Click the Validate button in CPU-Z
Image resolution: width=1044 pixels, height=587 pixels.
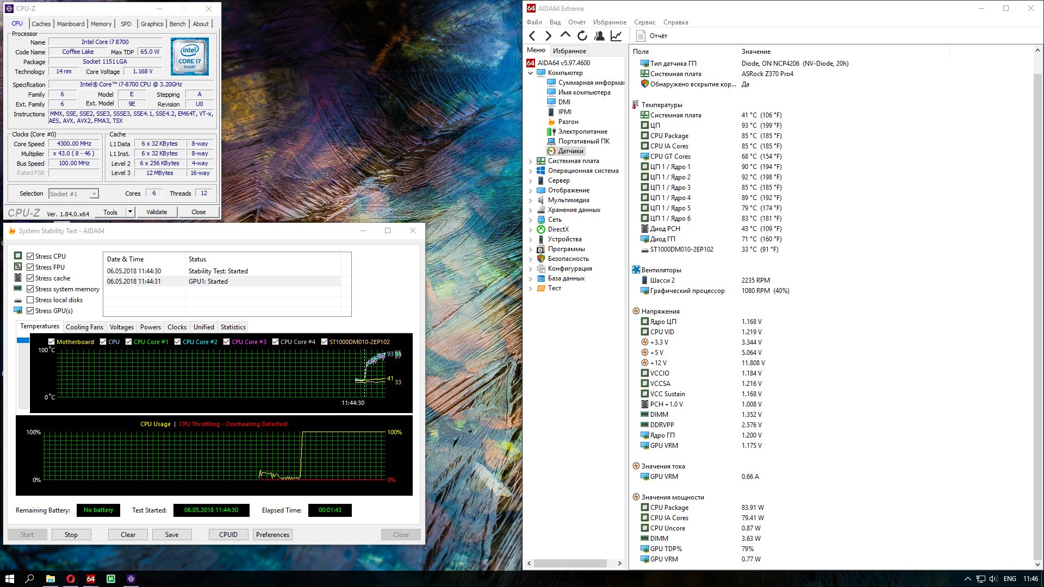tap(157, 212)
